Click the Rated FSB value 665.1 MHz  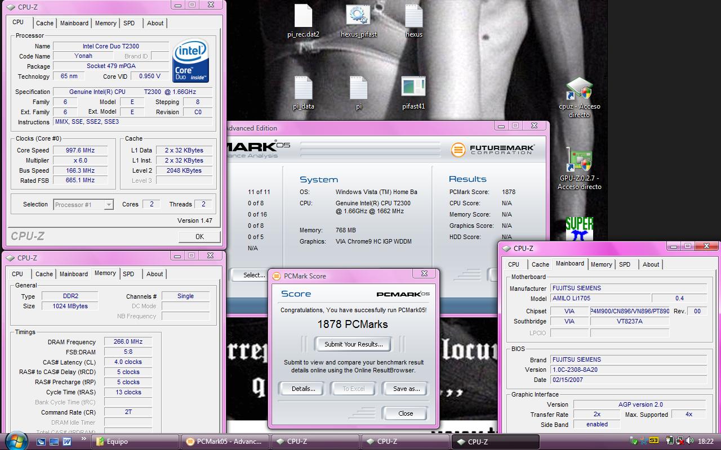coord(80,181)
